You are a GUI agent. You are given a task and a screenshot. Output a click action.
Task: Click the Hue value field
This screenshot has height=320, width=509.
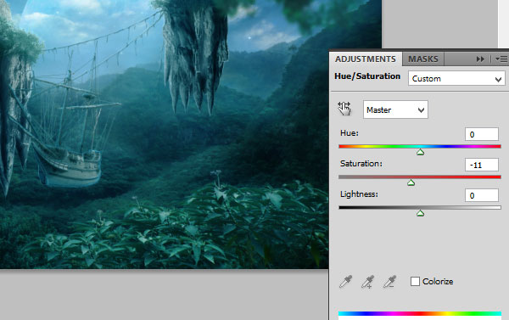[x=482, y=134]
